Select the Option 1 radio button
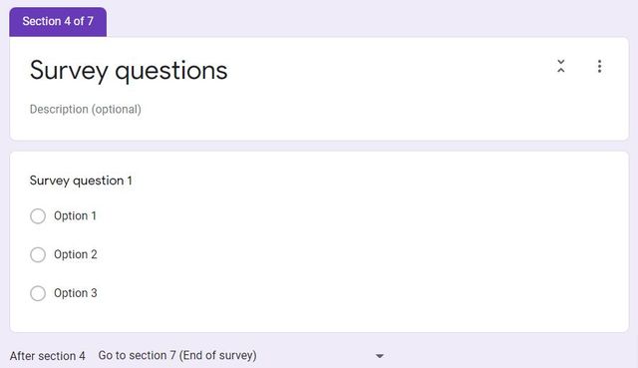Image resolution: width=638 pixels, height=368 pixels. pyautogui.click(x=38, y=216)
